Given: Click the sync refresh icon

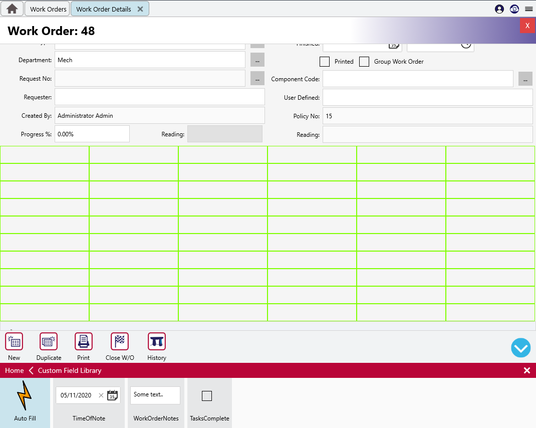Looking at the screenshot, I should tap(514, 9).
